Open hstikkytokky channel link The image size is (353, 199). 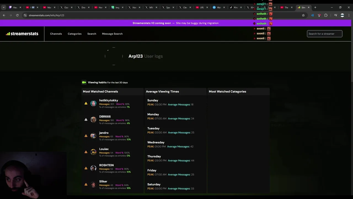pyautogui.click(x=109, y=100)
